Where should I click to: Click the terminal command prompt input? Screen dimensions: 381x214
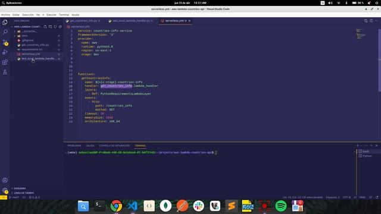pos(216,153)
